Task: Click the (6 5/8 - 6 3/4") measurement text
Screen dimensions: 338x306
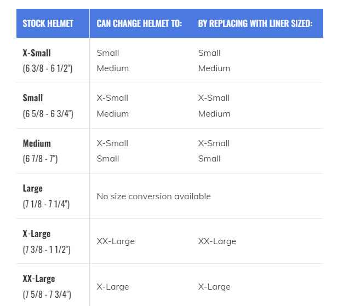Action: (48, 114)
